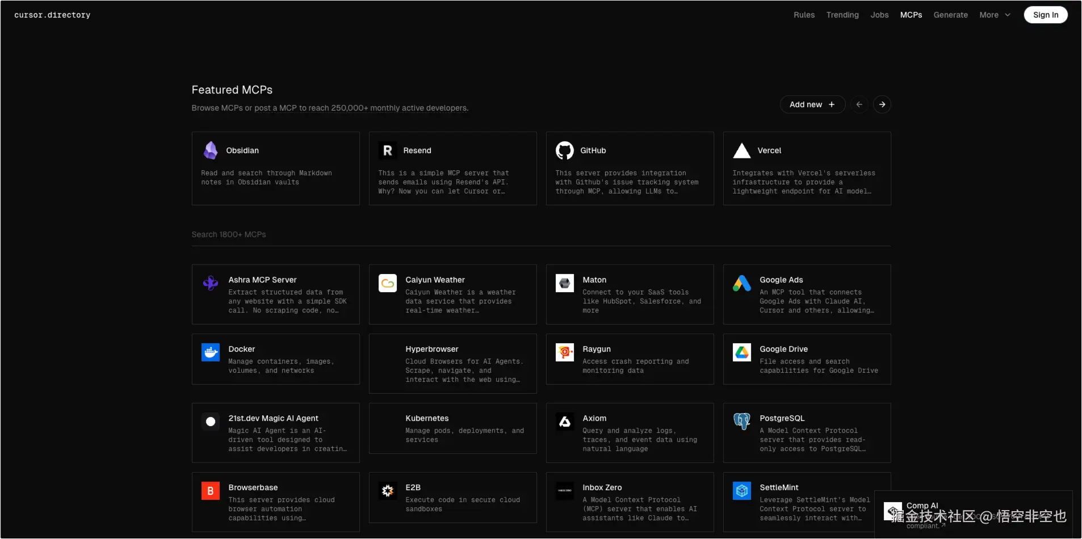
Task: Click the SettleMint blue cube icon
Action: [742, 491]
